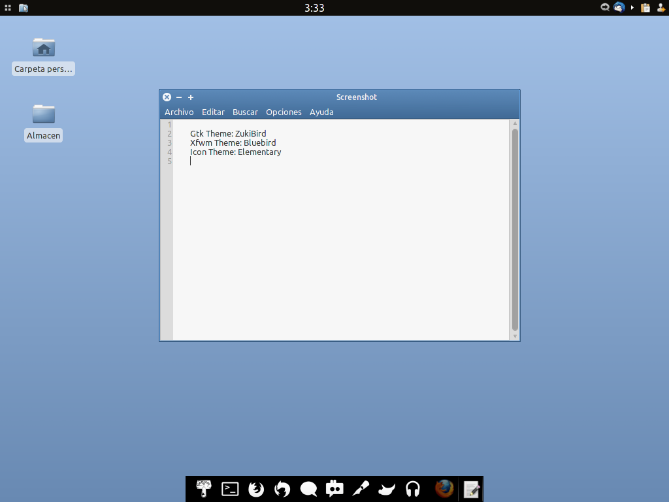The image size is (669, 502).
Task: Switch to the colored Firefox window in dock
Action: (x=444, y=489)
